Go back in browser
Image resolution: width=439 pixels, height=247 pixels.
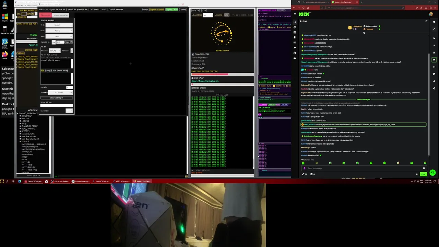294,8
